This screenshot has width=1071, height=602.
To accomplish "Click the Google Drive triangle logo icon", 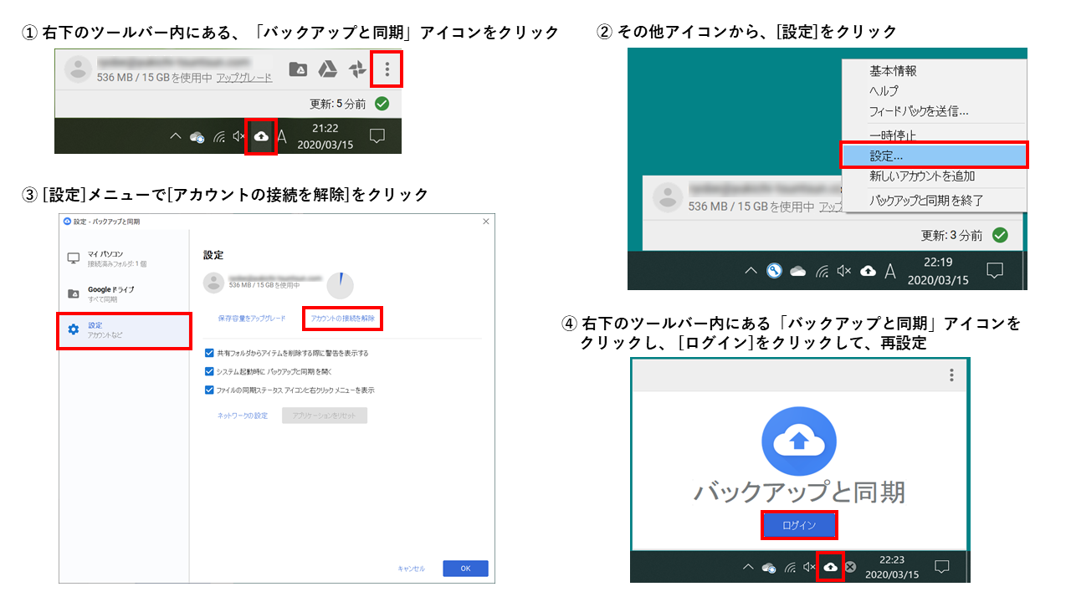I will click(327, 69).
